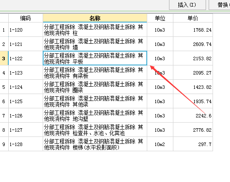The height and width of the screenshot is (182, 230).
Task: Select name cell ending with 圈梁
Action: point(95,87)
